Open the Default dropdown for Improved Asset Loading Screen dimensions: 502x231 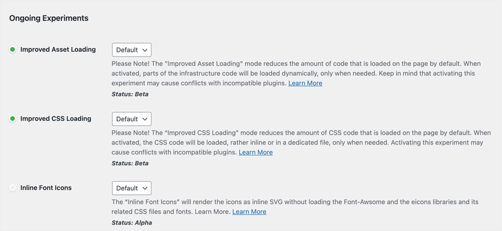[132, 50]
